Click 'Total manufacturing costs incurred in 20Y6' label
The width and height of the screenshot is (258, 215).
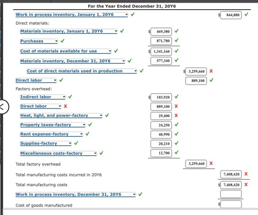tap(58, 175)
